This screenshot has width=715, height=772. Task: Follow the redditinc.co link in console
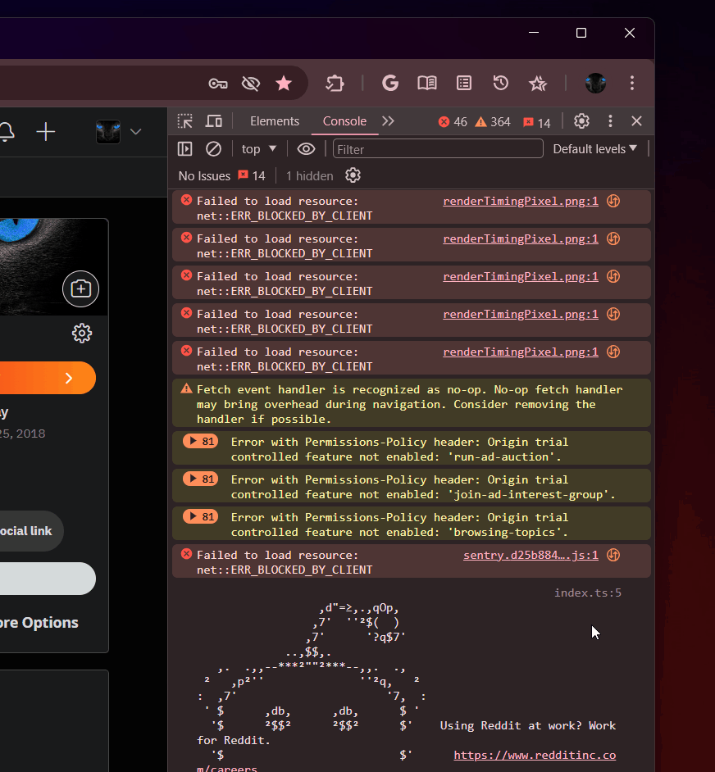point(535,755)
